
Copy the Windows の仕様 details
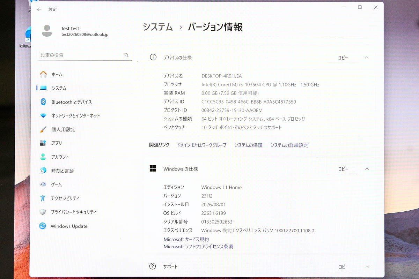click(343, 169)
